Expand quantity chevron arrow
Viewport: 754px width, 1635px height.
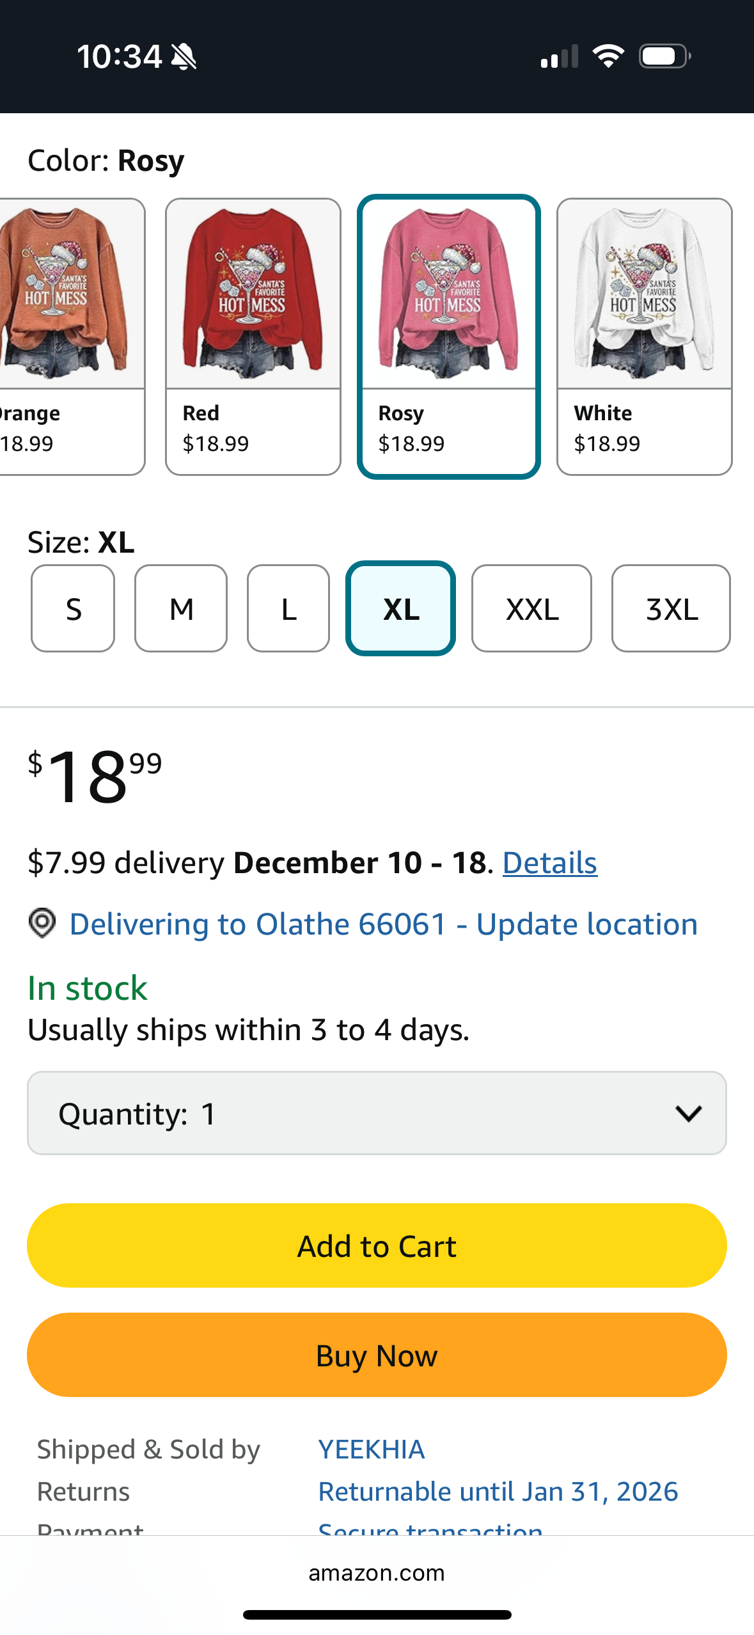tap(688, 1113)
